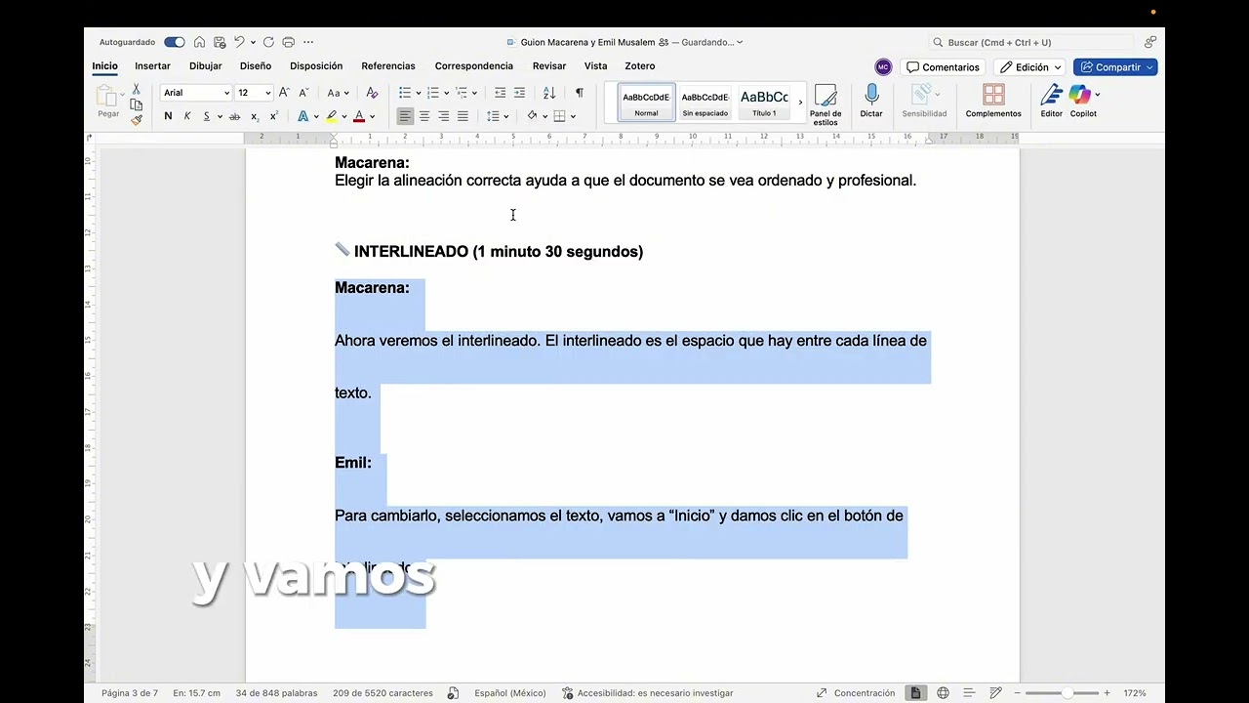The image size is (1249, 703).
Task: Open the borders dropdown arrow
Action: [573, 116]
